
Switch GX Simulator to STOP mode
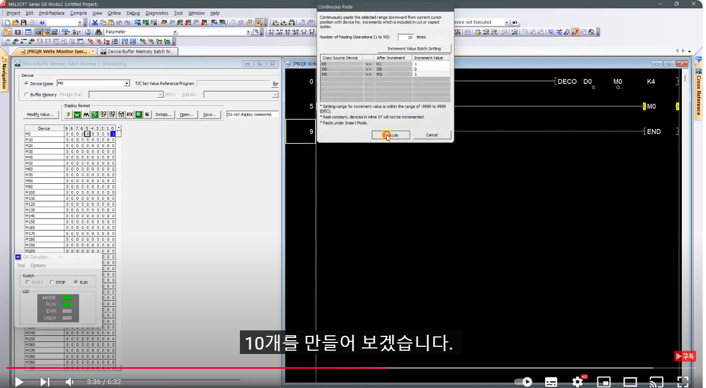coord(51,283)
